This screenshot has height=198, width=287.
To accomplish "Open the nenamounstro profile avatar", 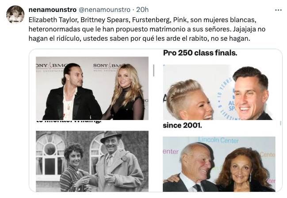I will (15, 15).
